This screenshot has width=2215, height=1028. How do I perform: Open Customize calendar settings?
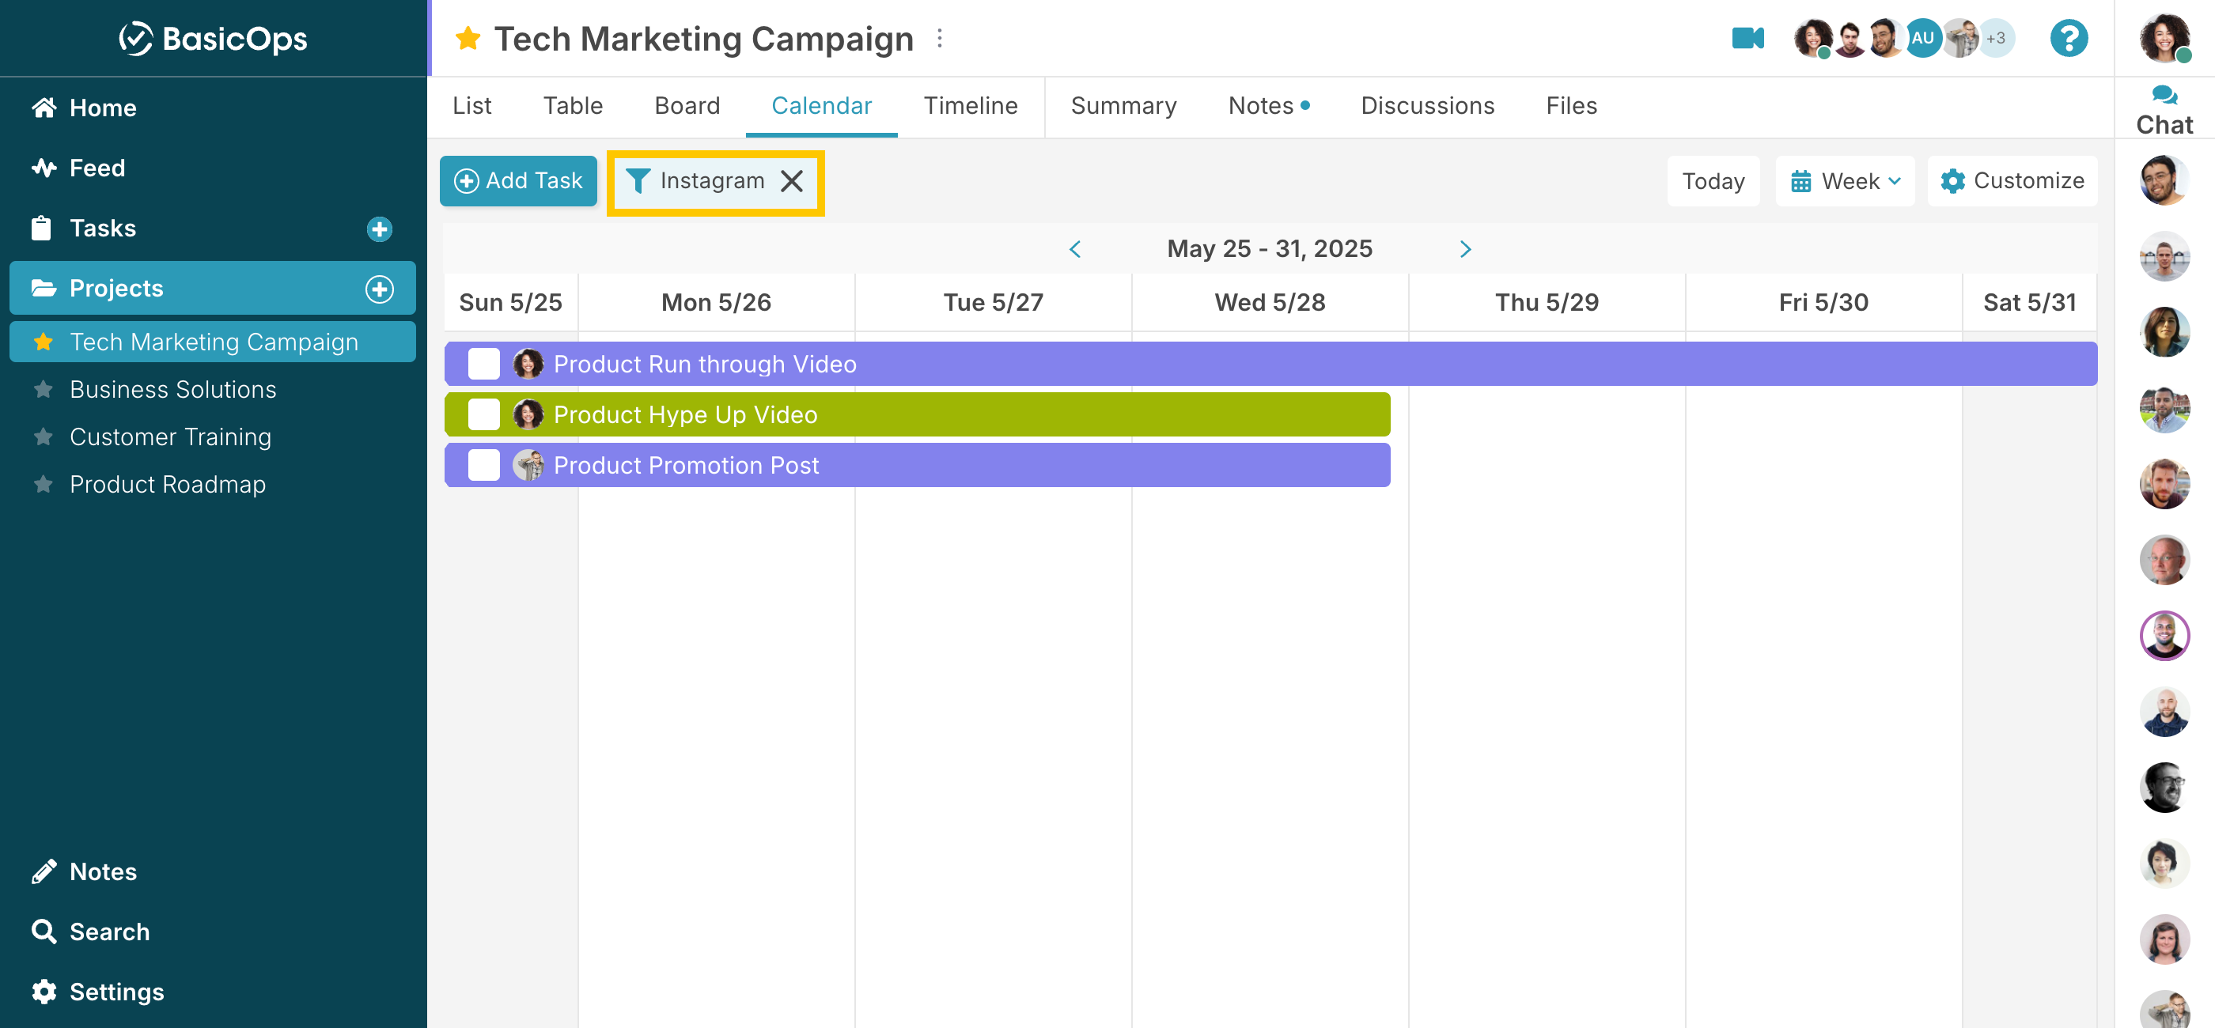coord(2012,180)
